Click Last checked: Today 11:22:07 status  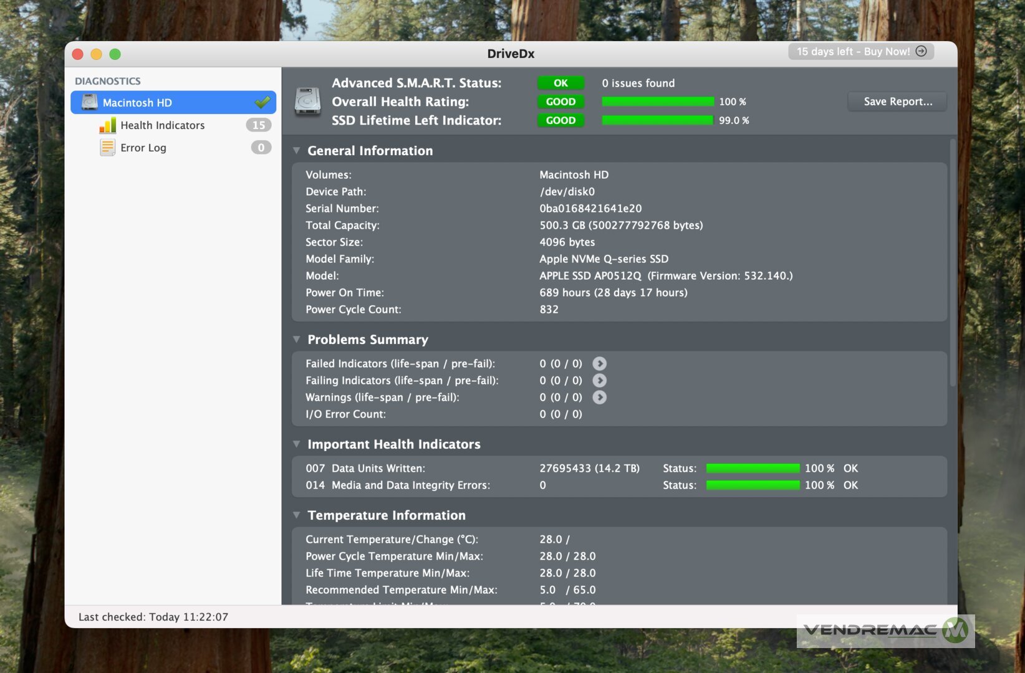153,617
